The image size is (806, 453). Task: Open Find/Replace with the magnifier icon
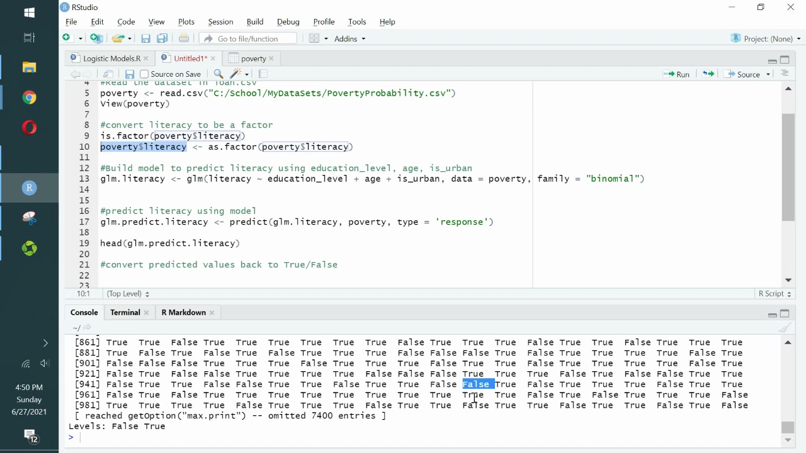pyautogui.click(x=219, y=74)
